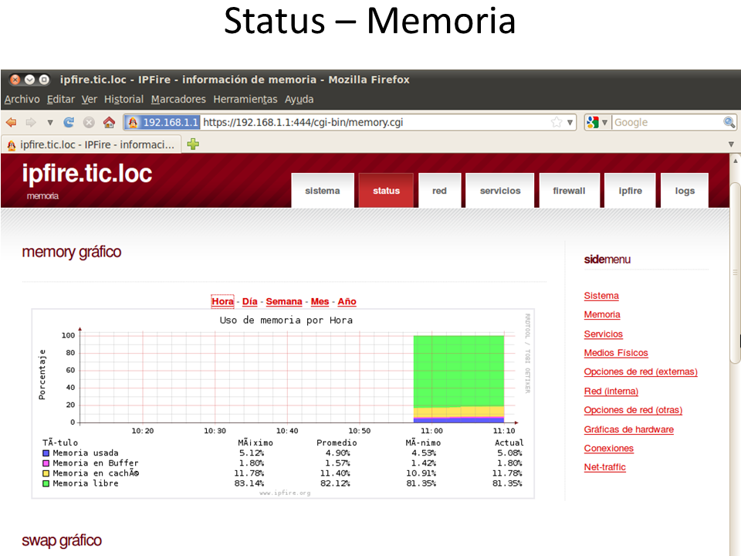Click in the Google search field
The image size is (741, 556).
pyautogui.click(x=664, y=122)
